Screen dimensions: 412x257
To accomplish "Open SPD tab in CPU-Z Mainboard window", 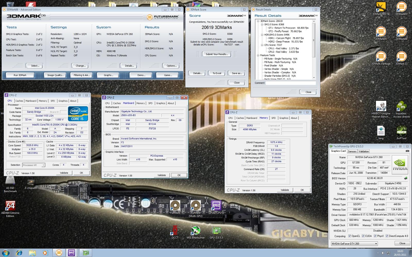I will click(x=150, y=103).
